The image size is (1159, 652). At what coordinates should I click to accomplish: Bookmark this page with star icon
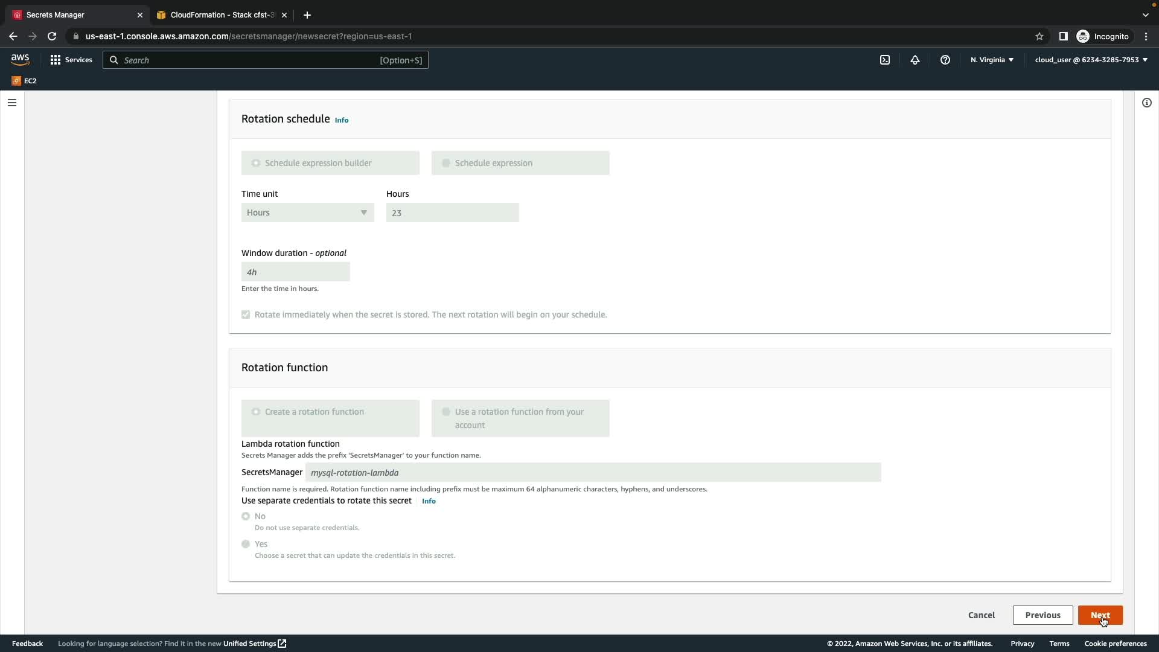1039,36
